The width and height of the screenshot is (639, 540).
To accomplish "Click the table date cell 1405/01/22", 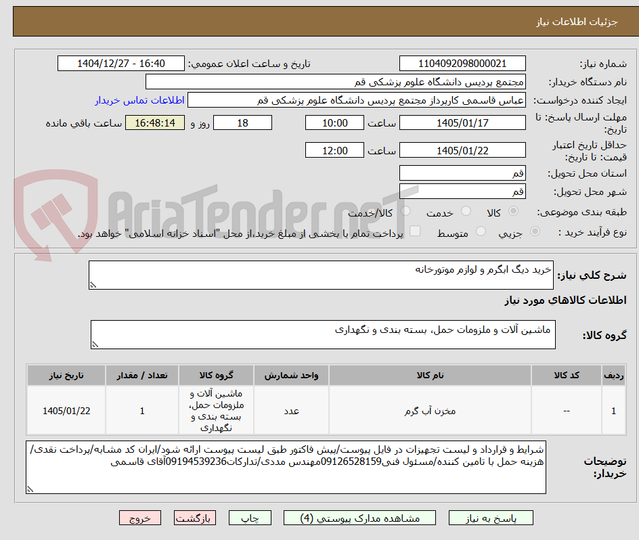I will [66, 410].
